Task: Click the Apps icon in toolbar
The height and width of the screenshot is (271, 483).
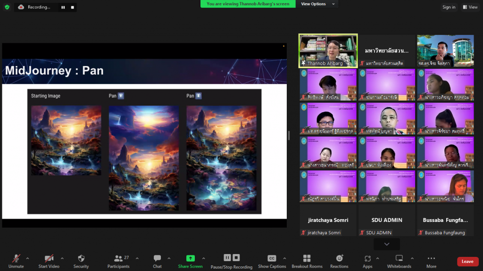Action: click(367, 261)
